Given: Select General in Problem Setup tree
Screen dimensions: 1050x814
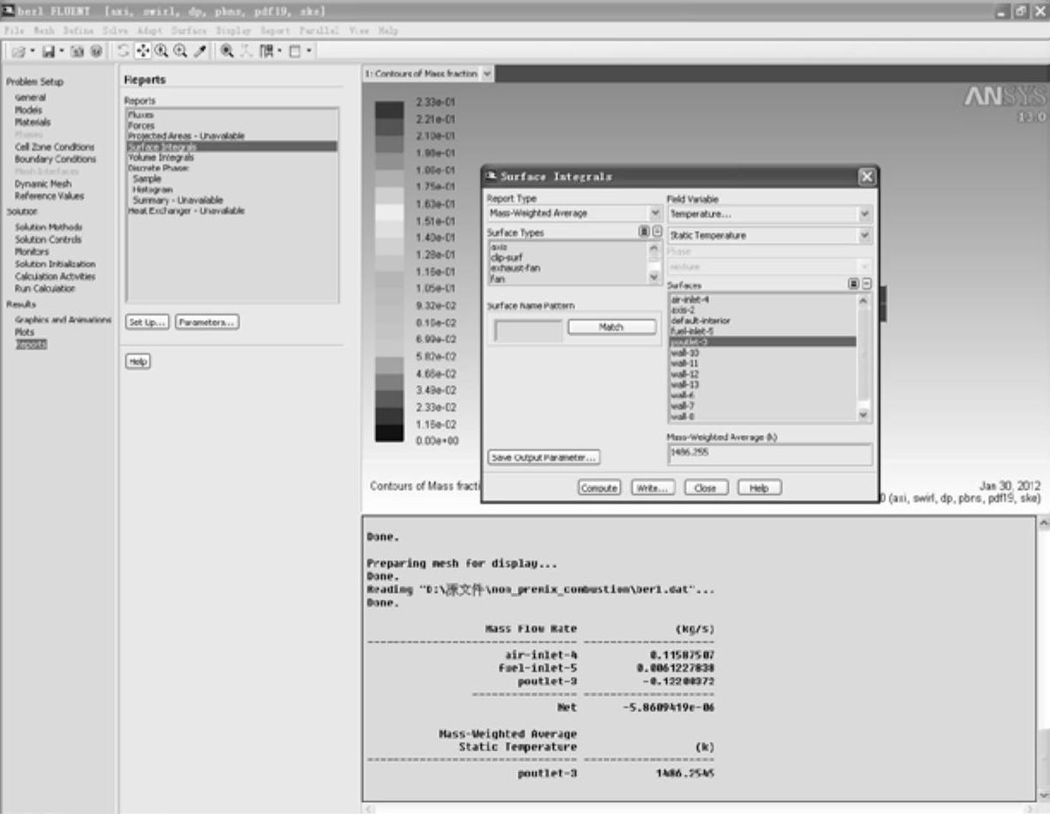Looking at the screenshot, I should (x=30, y=98).
